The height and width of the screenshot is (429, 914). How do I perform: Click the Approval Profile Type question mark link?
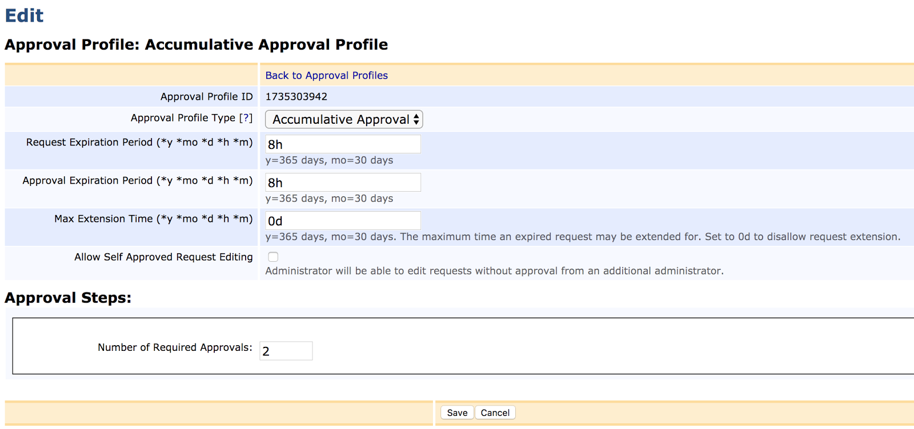tap(246, 118)
